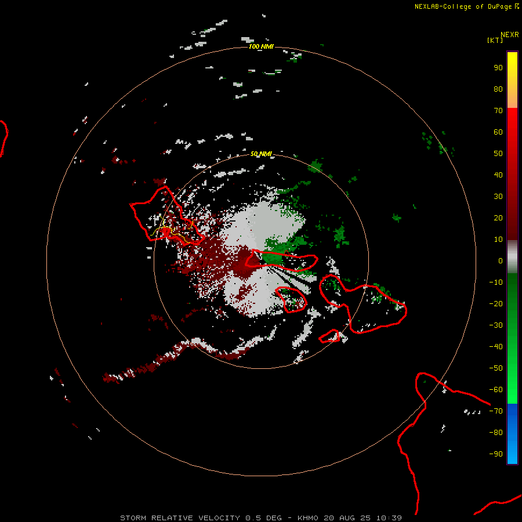Click the -40 value on the velocity scale
Screen dimensions: 522x522
click(496, 347)
